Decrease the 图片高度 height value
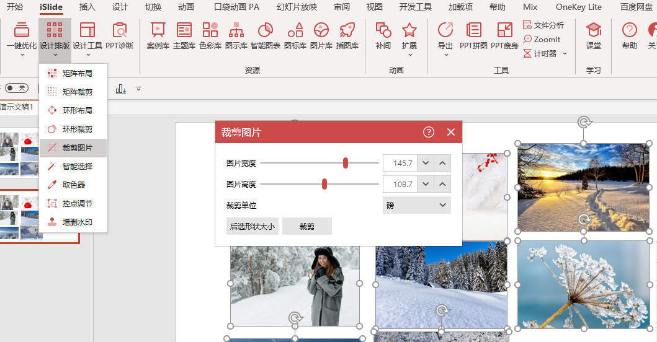 pyautogui.click(x=426, y=184)
